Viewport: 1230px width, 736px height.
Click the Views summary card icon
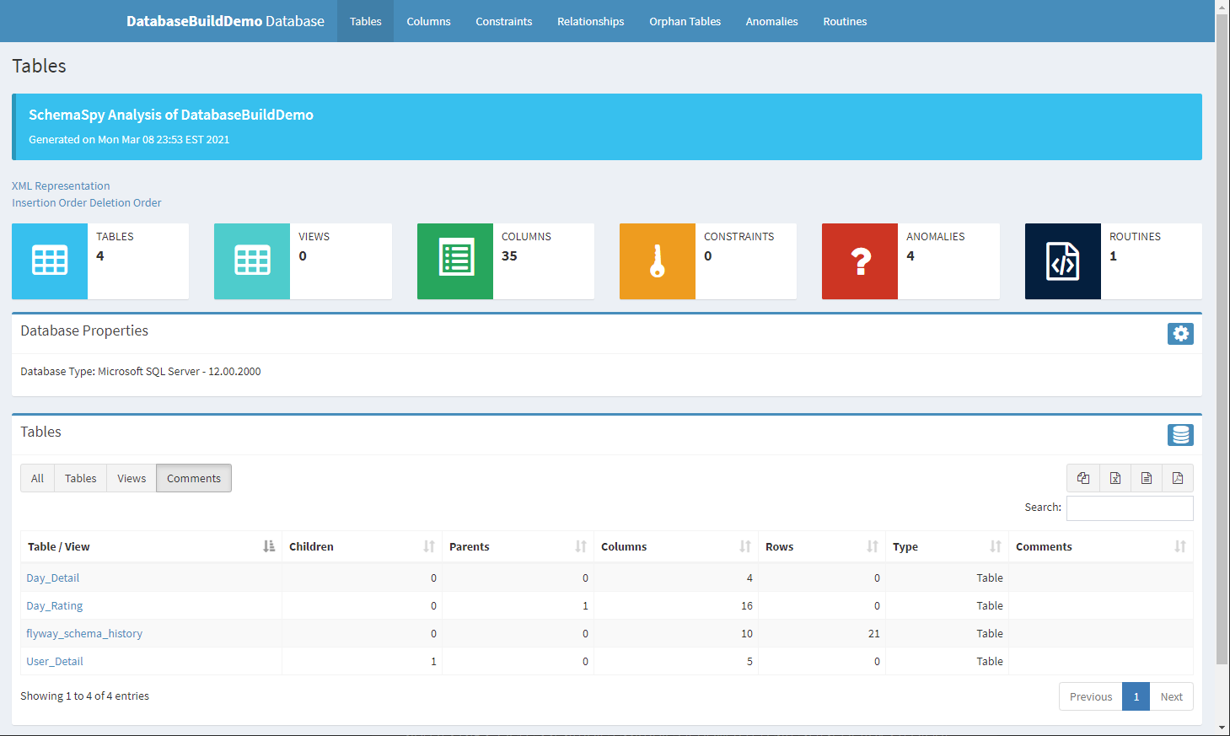pos(252,261)
